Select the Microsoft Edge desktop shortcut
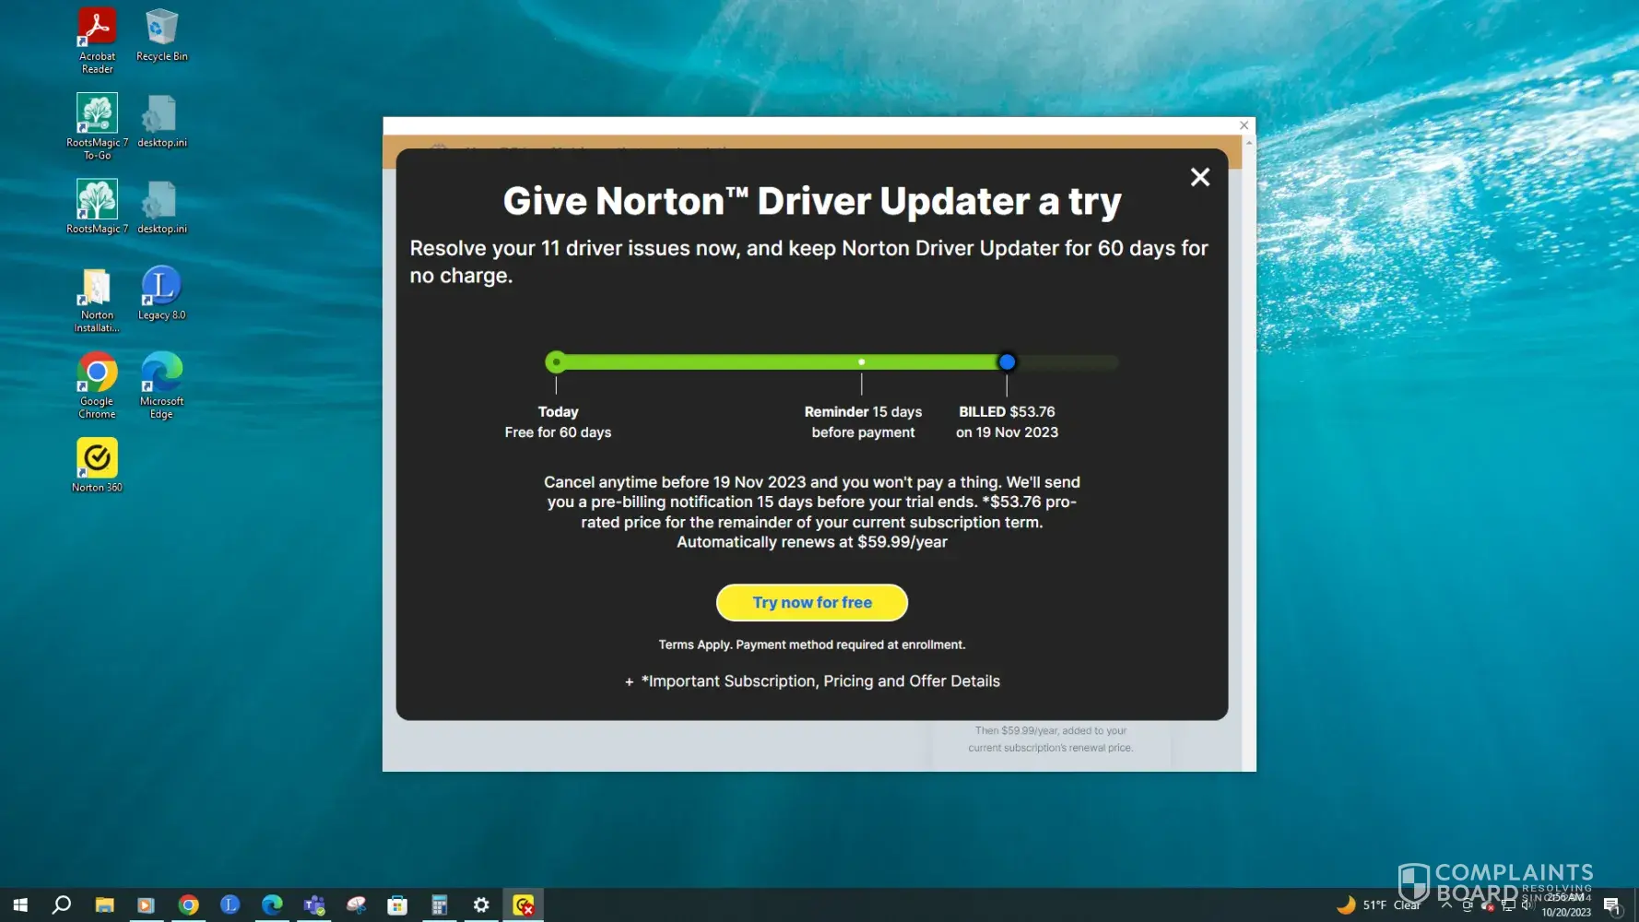Viewport: 1639px width, 922px height. point(161,385)
